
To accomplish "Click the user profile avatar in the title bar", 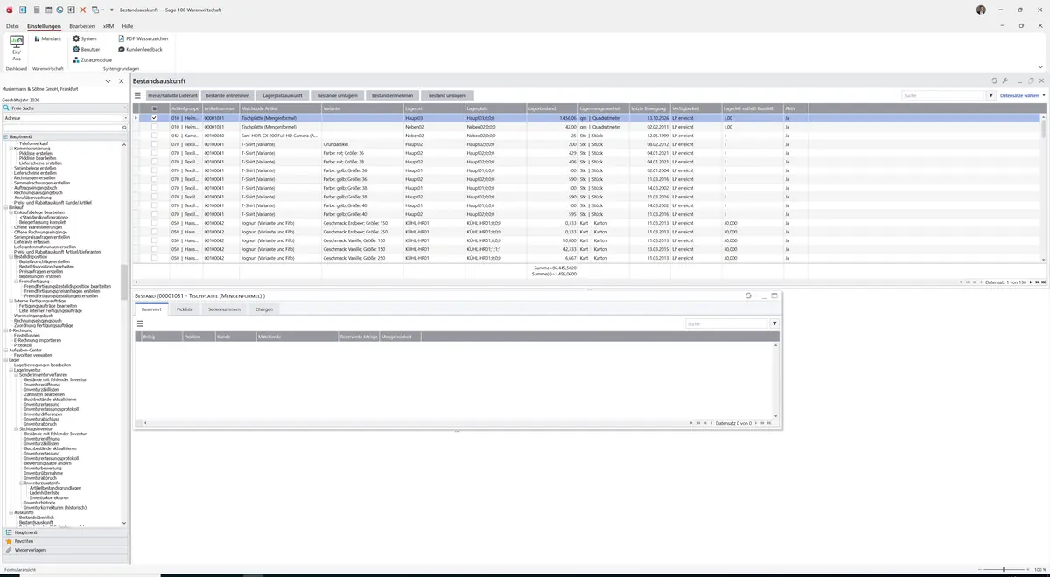I will click(x=981, y=10).
